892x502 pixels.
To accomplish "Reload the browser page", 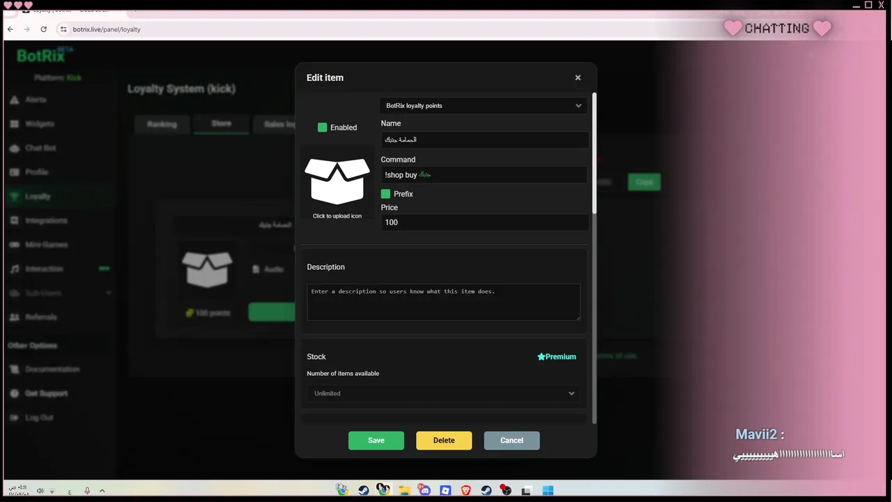I will 43,29.
